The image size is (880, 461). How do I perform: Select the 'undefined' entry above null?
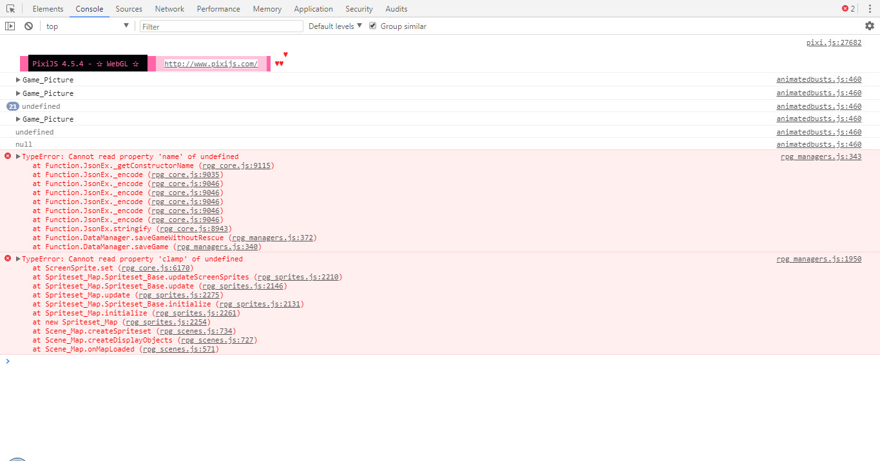(35, 132)
